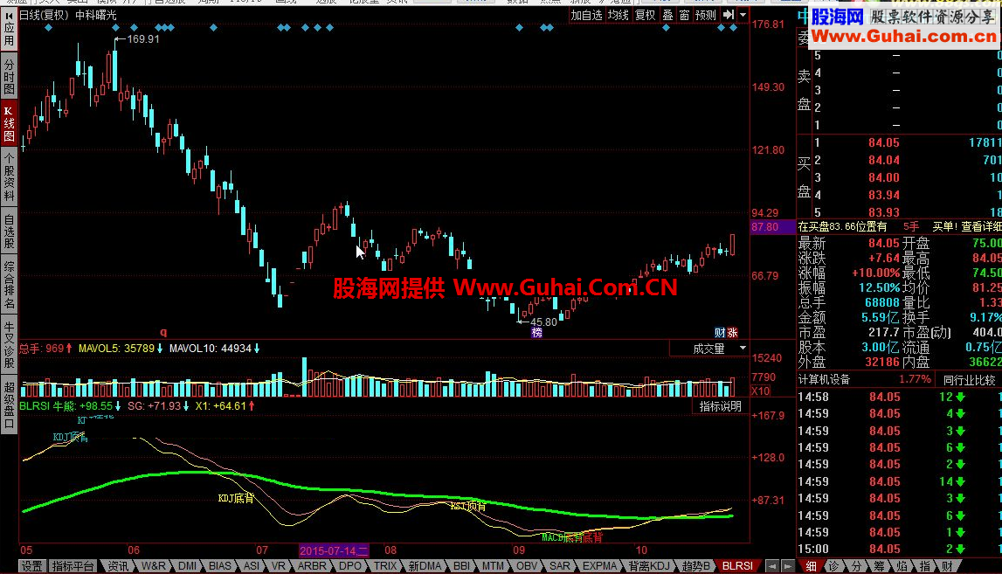Switch to the OBV indicator tab

click(527, 566)
